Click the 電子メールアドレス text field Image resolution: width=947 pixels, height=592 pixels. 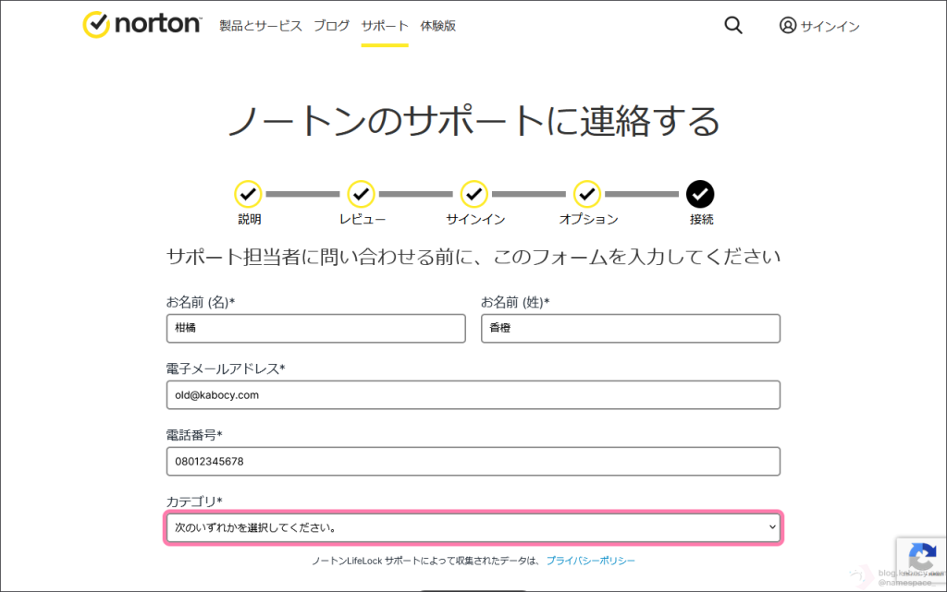473,394
